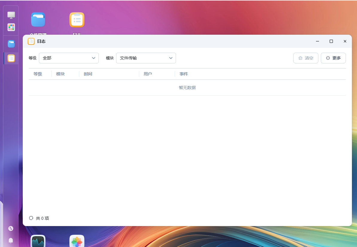Click the 时间 column header
This screenshot has height=247, width=357.
click(x=88, y=74)
